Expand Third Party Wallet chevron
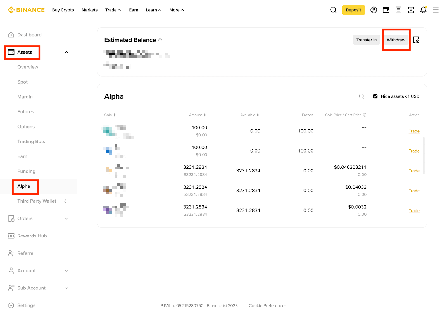This screenshot has height=316, width=447. [65, 201]
